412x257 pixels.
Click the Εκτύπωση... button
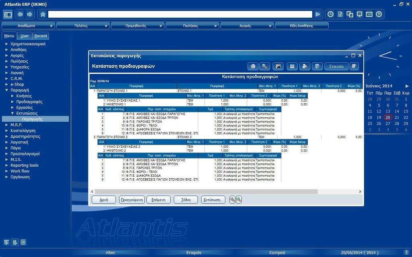(x=213, y=200)
